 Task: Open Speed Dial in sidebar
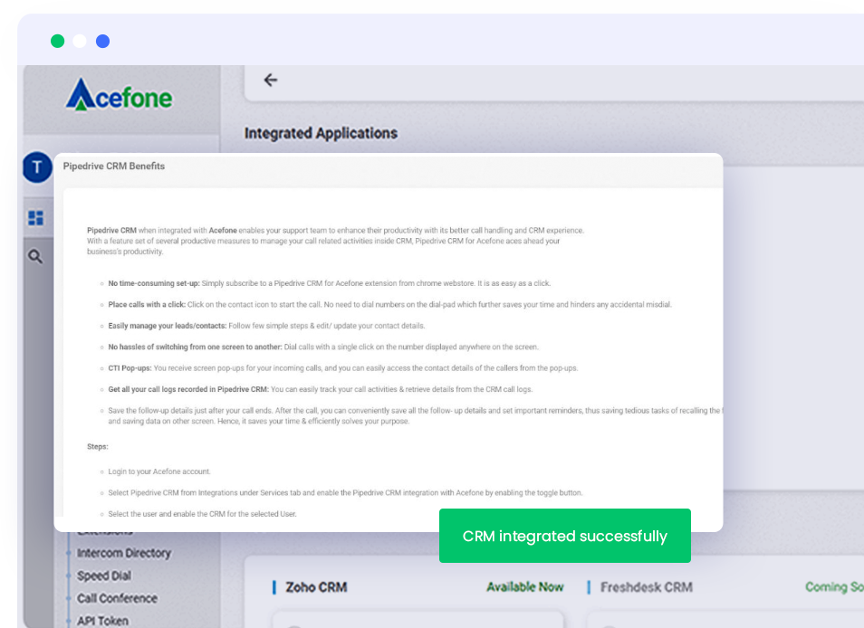pos(104,576)
